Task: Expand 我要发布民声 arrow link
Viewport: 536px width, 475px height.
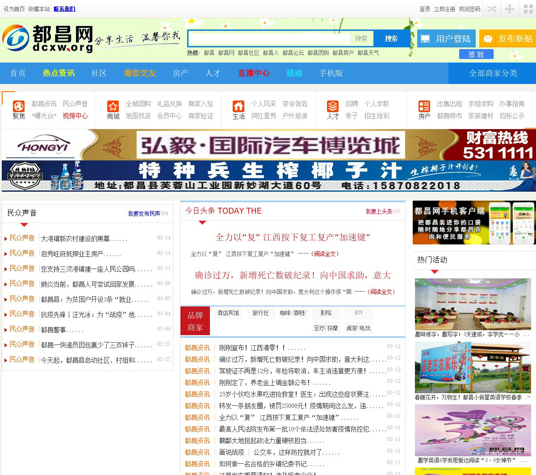Action: coord(148,214)
